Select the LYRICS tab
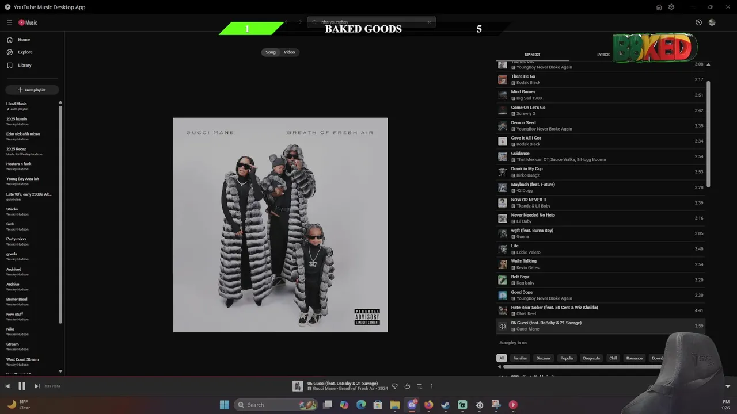The width and height of the screenshot is (737, 414). (603, 55)
